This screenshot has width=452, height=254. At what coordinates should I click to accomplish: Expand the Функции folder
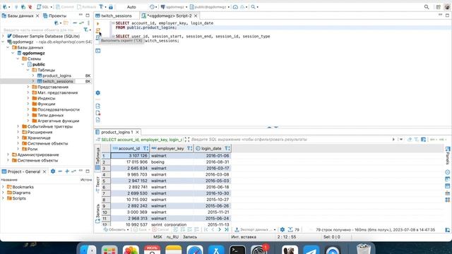(x=28, y=104)
